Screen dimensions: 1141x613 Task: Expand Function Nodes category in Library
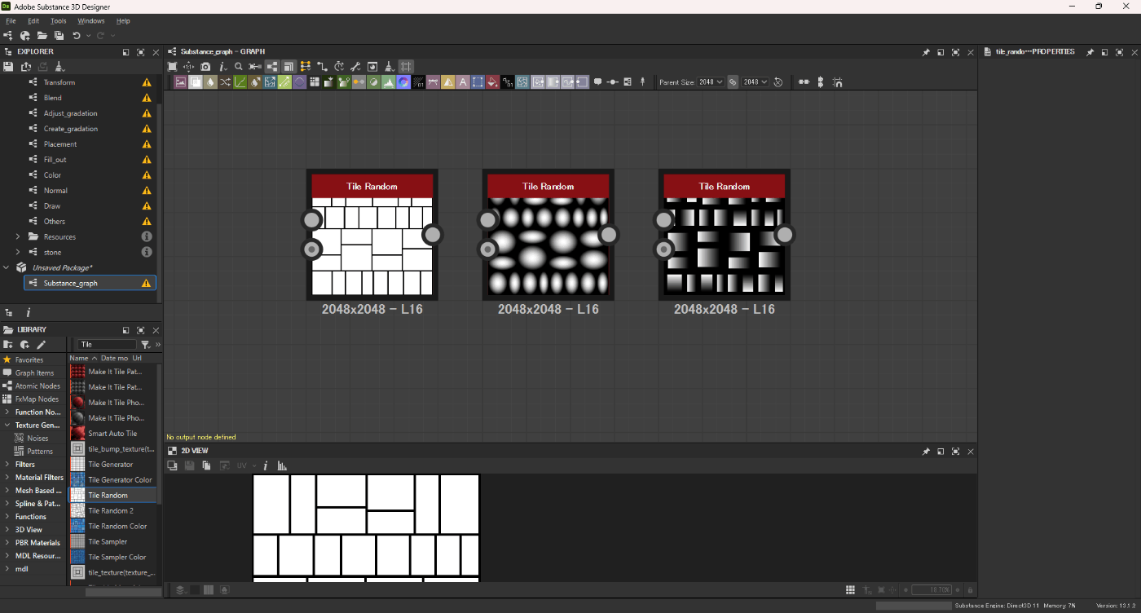pyautogui.click(x=7, y=412)
